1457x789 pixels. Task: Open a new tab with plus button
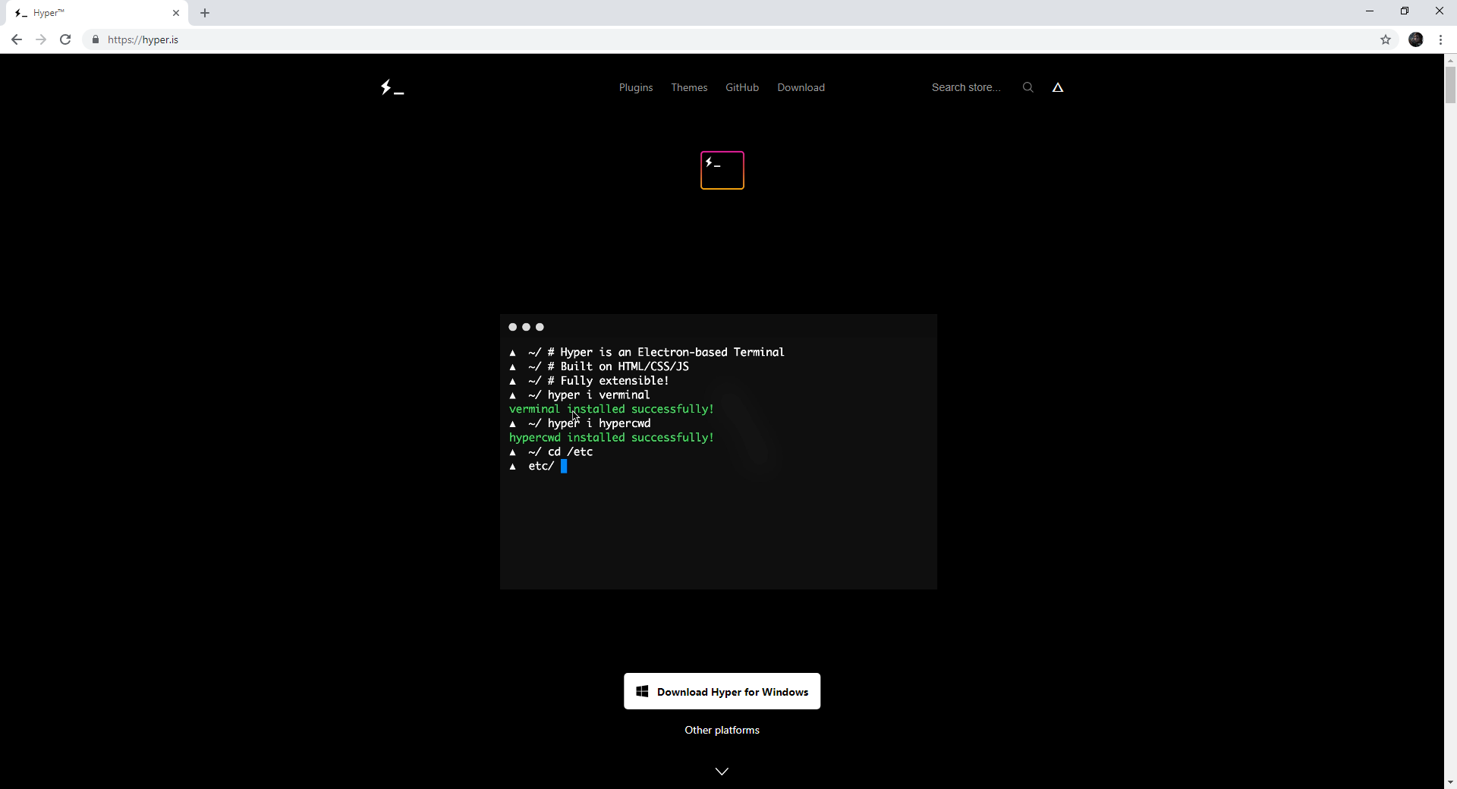click(x=205, y=13)
